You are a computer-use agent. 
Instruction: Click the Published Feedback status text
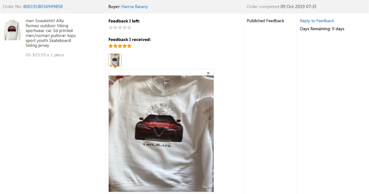265,21
